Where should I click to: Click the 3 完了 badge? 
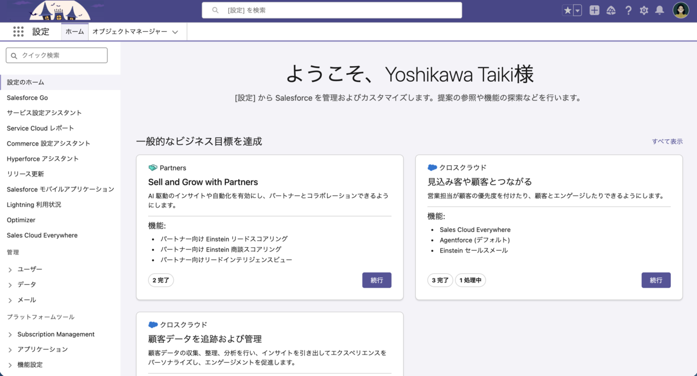(x=440, y=280)
